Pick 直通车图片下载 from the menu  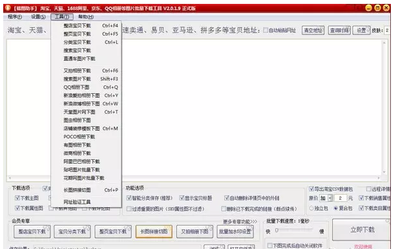86,59
